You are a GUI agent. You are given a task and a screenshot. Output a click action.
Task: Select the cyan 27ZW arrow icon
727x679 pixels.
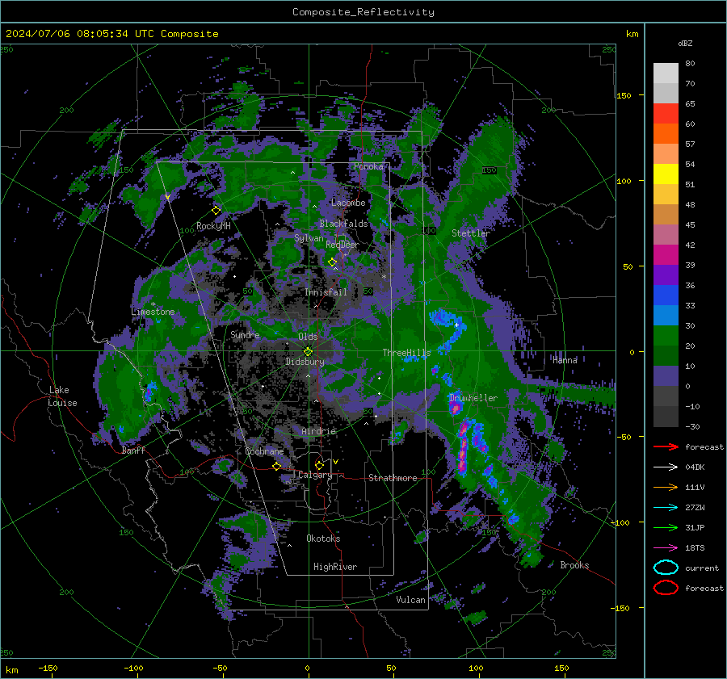[666, 508]
